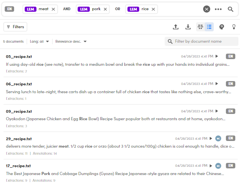Run the query with the magnifier icon
Viewport: 240px width, 186px height.
(x=231, y=9)
